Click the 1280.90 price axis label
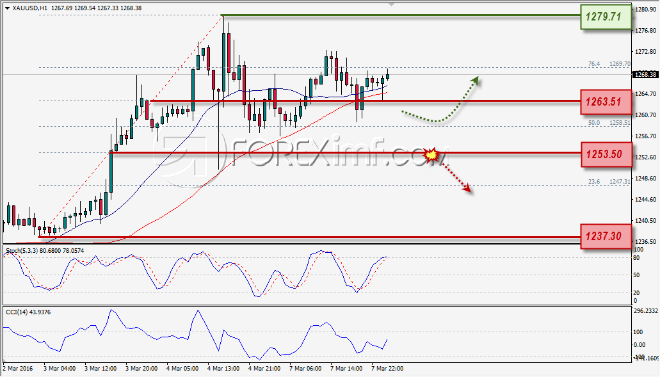The image size is (660, 377). 645,9
